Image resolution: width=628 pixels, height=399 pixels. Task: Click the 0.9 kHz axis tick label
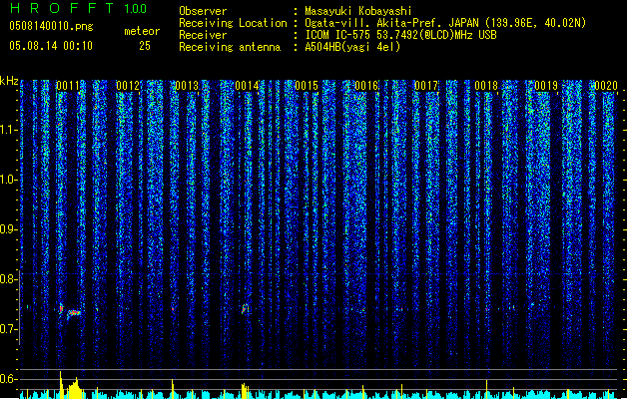click(8, 229)
